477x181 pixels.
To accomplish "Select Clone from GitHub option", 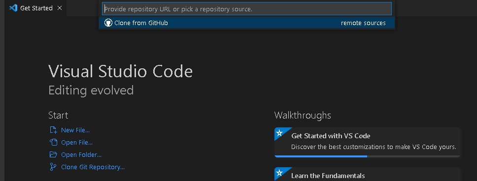I will [247, 23].
